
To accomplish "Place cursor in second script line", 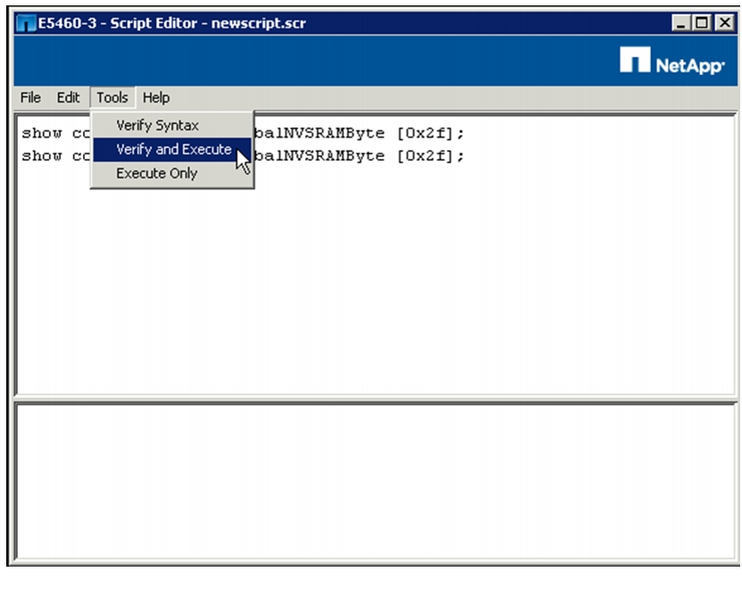I will (359, 156).
